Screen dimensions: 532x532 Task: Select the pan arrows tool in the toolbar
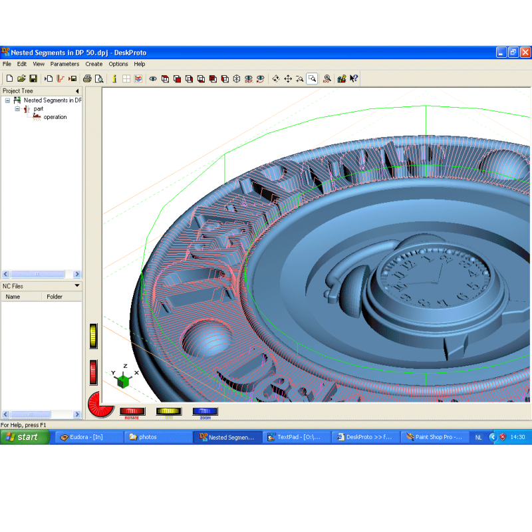288,78
